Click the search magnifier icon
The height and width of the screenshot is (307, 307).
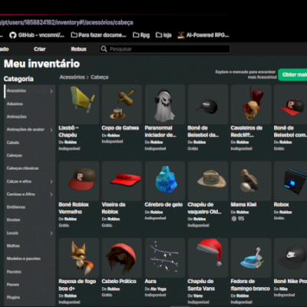click(104, 48)
